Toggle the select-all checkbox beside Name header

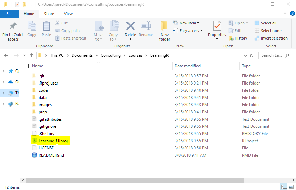pos(27,66)
